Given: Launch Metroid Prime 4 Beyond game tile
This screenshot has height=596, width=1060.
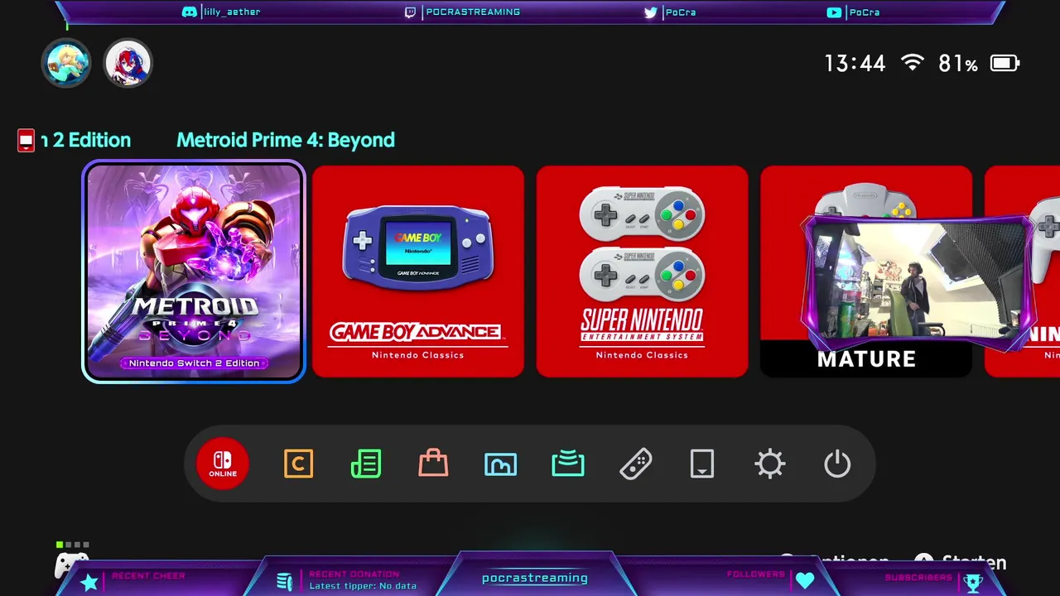Looking at the screenshot, I should tap(194, 272).
